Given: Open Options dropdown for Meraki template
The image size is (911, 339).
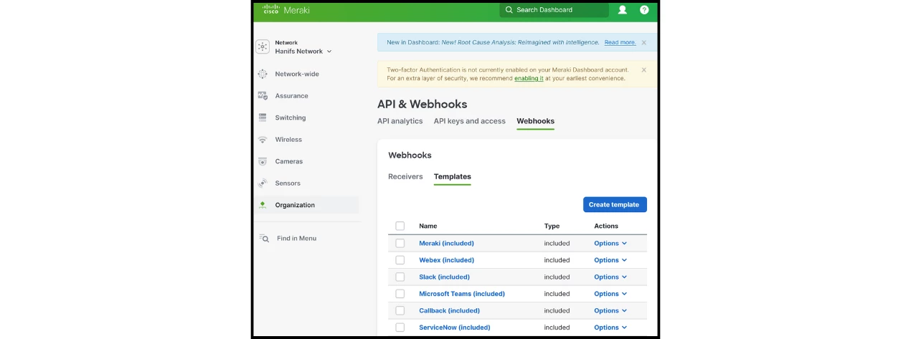Looking at the screenshot, I should pos(610,243).
